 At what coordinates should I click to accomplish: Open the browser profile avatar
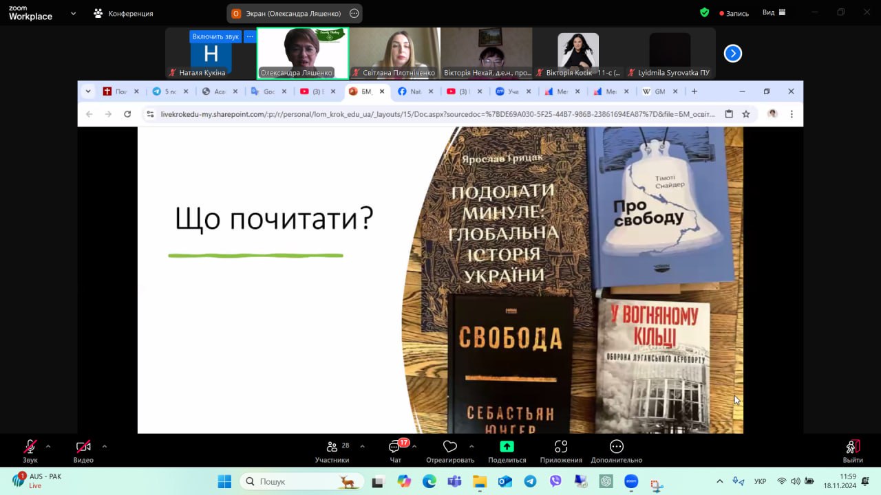click(772, 114)
